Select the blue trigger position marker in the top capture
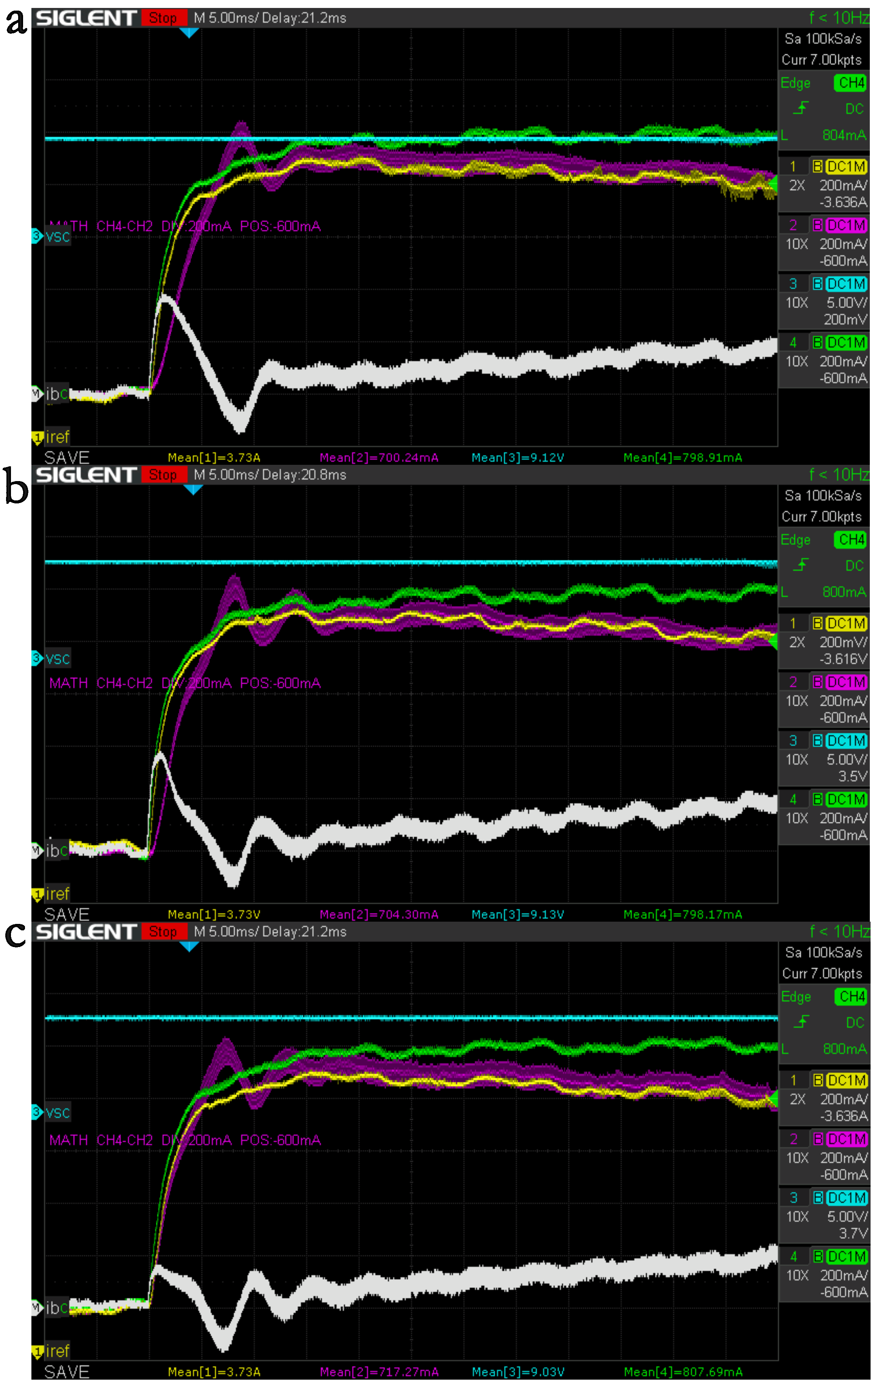 coord(190,33)
